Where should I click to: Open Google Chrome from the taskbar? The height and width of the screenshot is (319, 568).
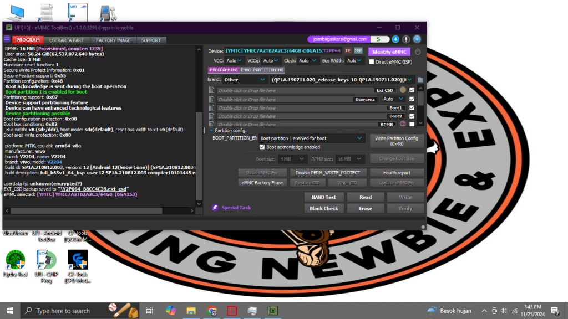(212, 311)
